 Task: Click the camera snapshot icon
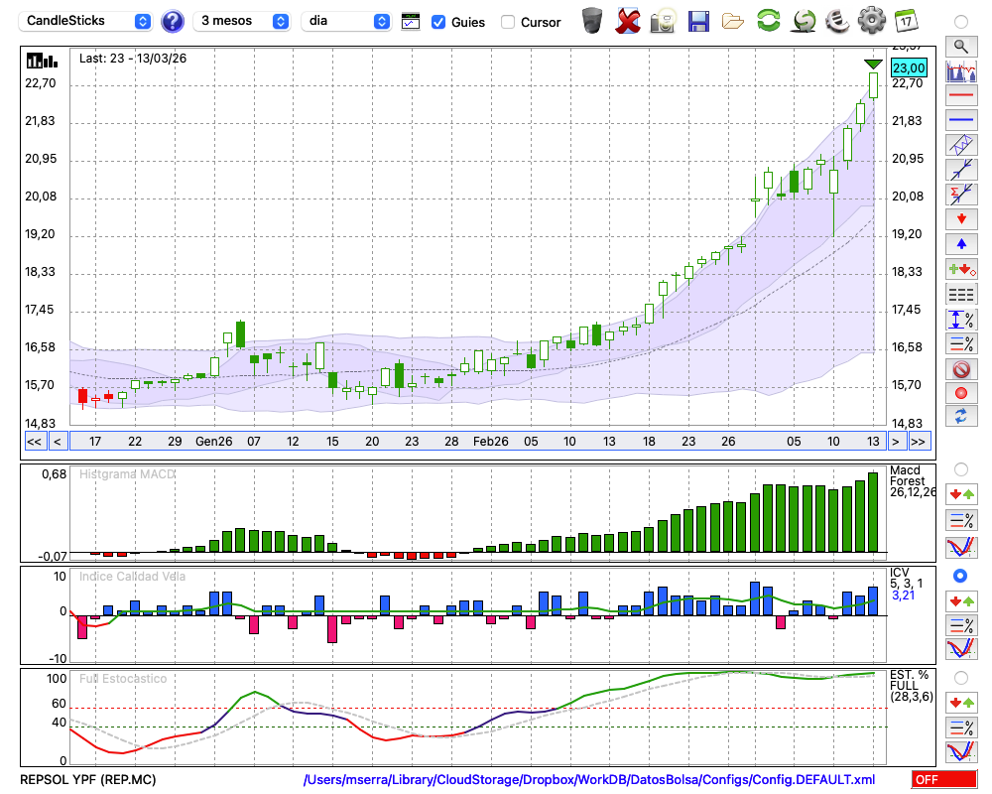[663, 20]
